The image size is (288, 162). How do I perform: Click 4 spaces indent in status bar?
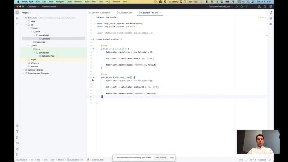tap(262, 160)
